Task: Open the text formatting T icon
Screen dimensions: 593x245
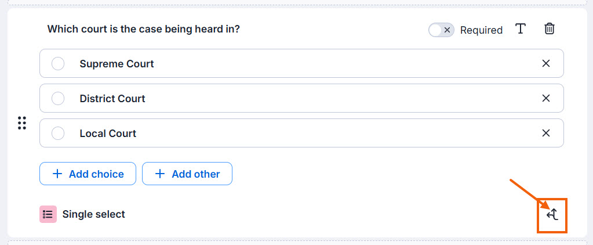Action: click(x=521, y=29)
